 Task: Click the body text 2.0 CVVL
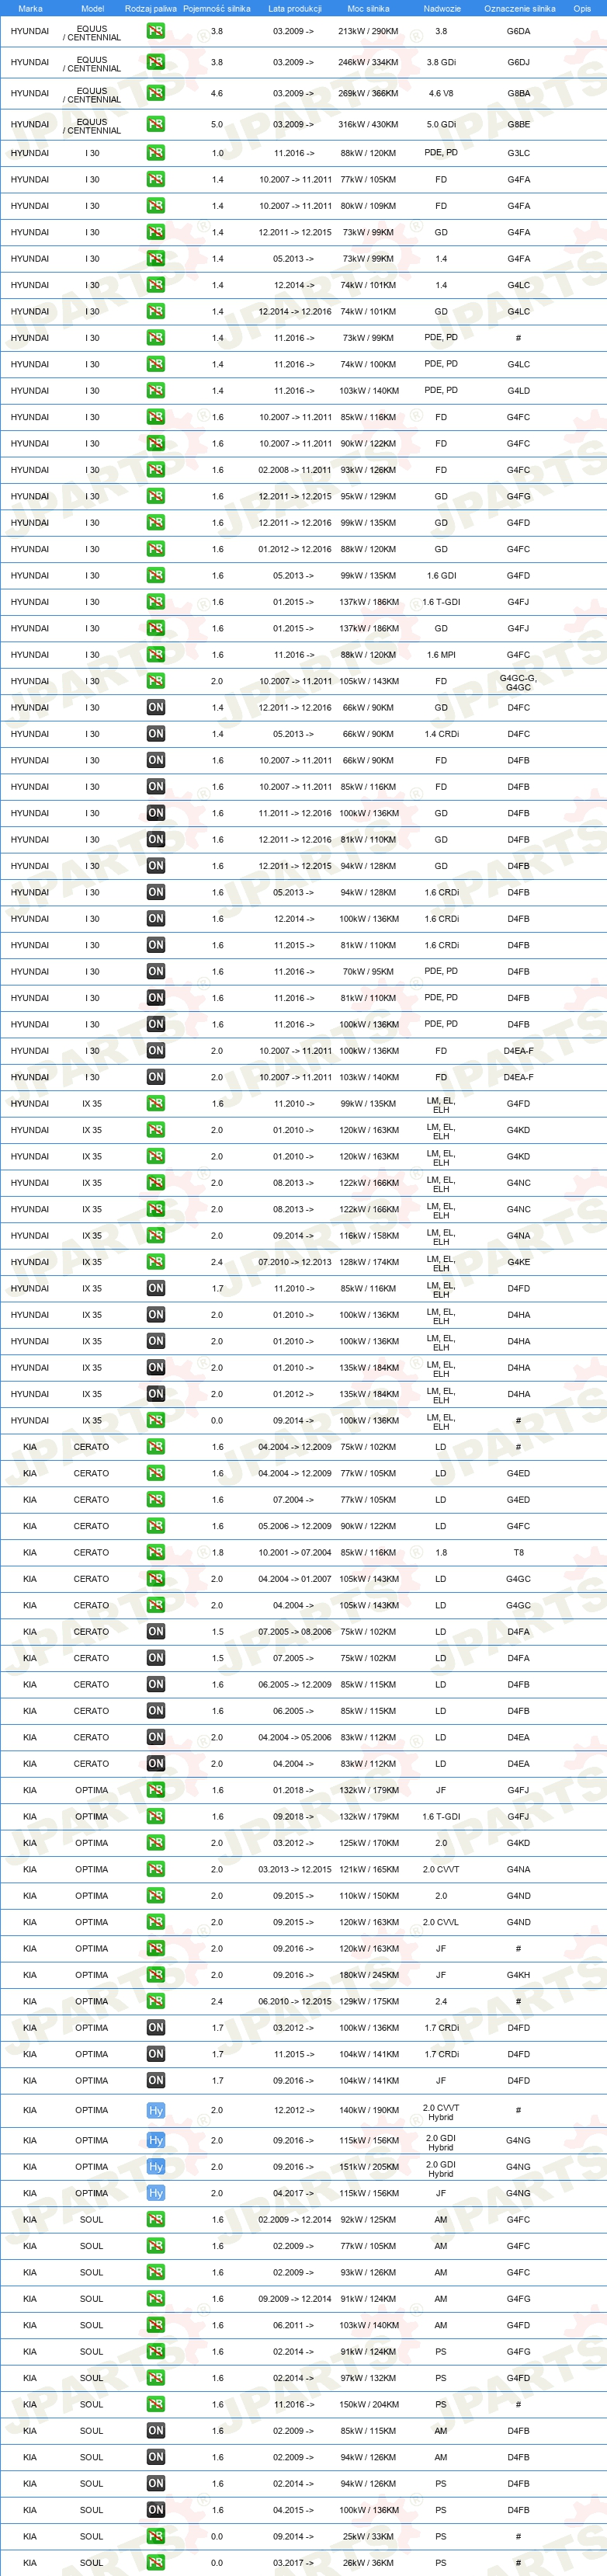441,1922
